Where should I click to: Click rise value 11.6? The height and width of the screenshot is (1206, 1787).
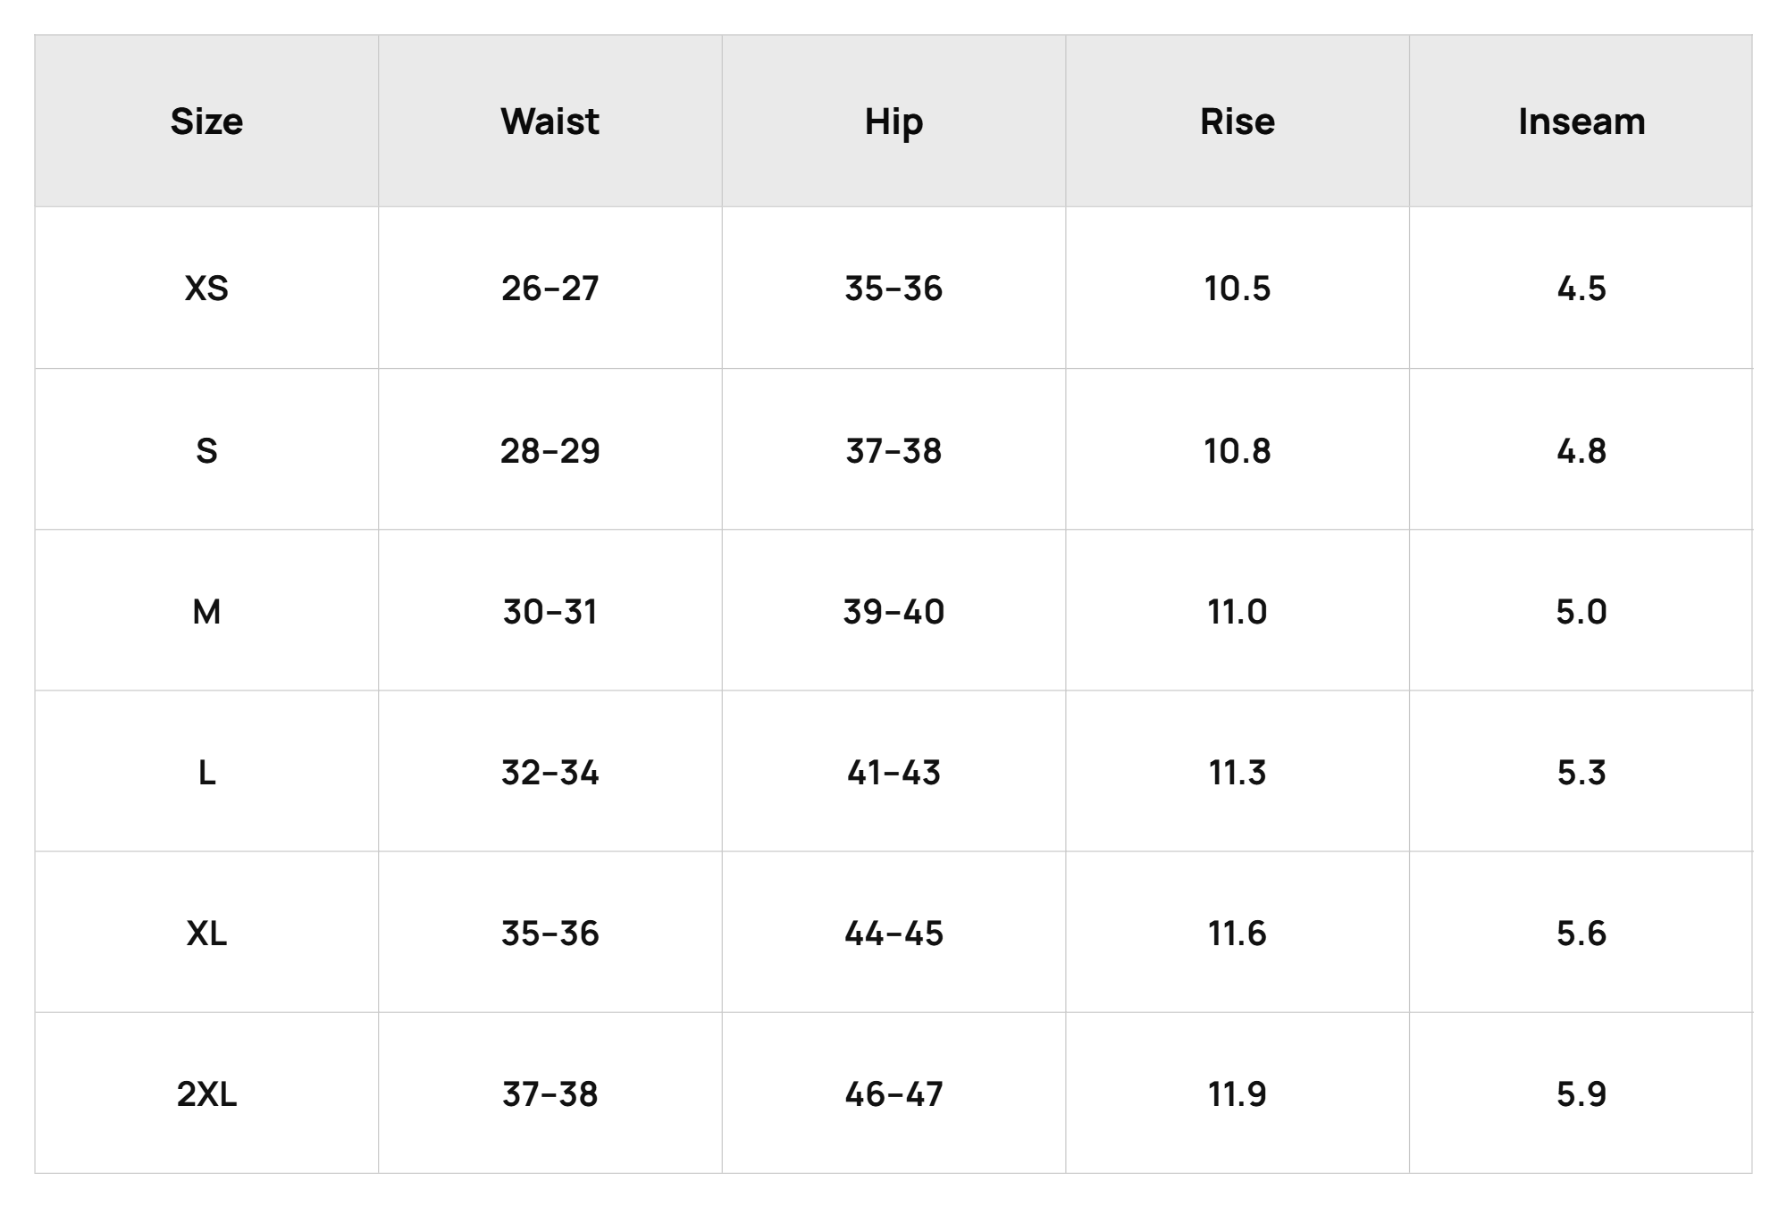coord(1237,933)
